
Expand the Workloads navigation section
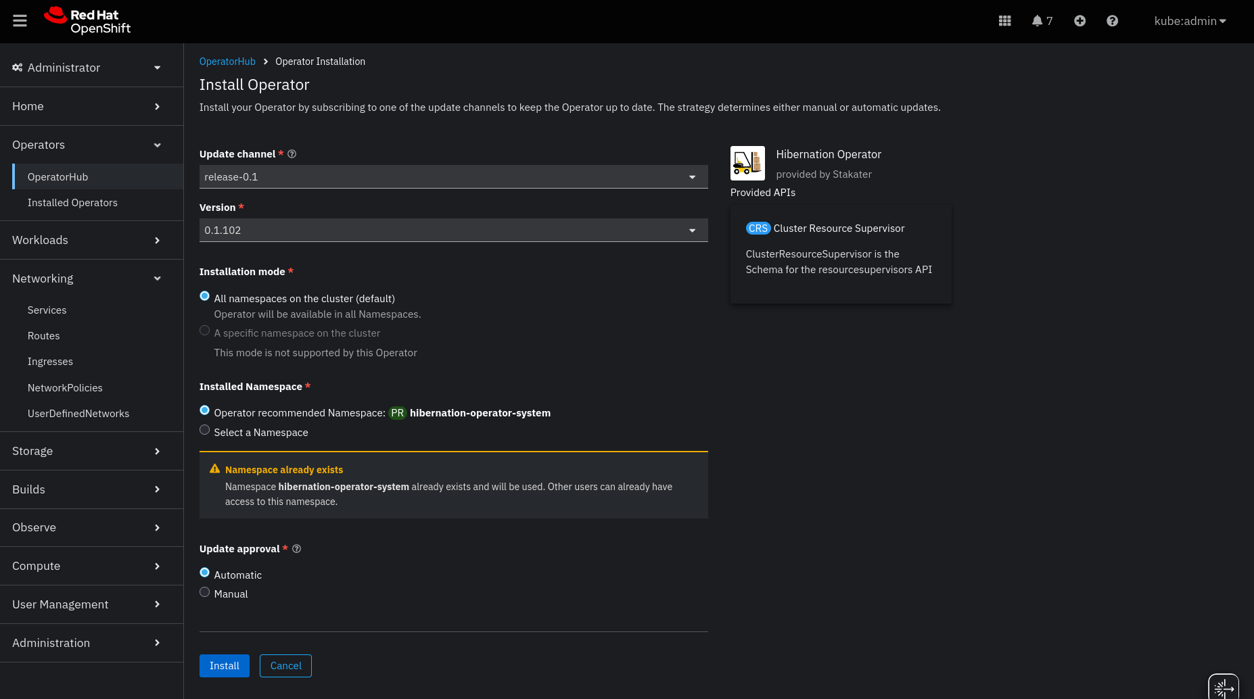coord(87,240)
